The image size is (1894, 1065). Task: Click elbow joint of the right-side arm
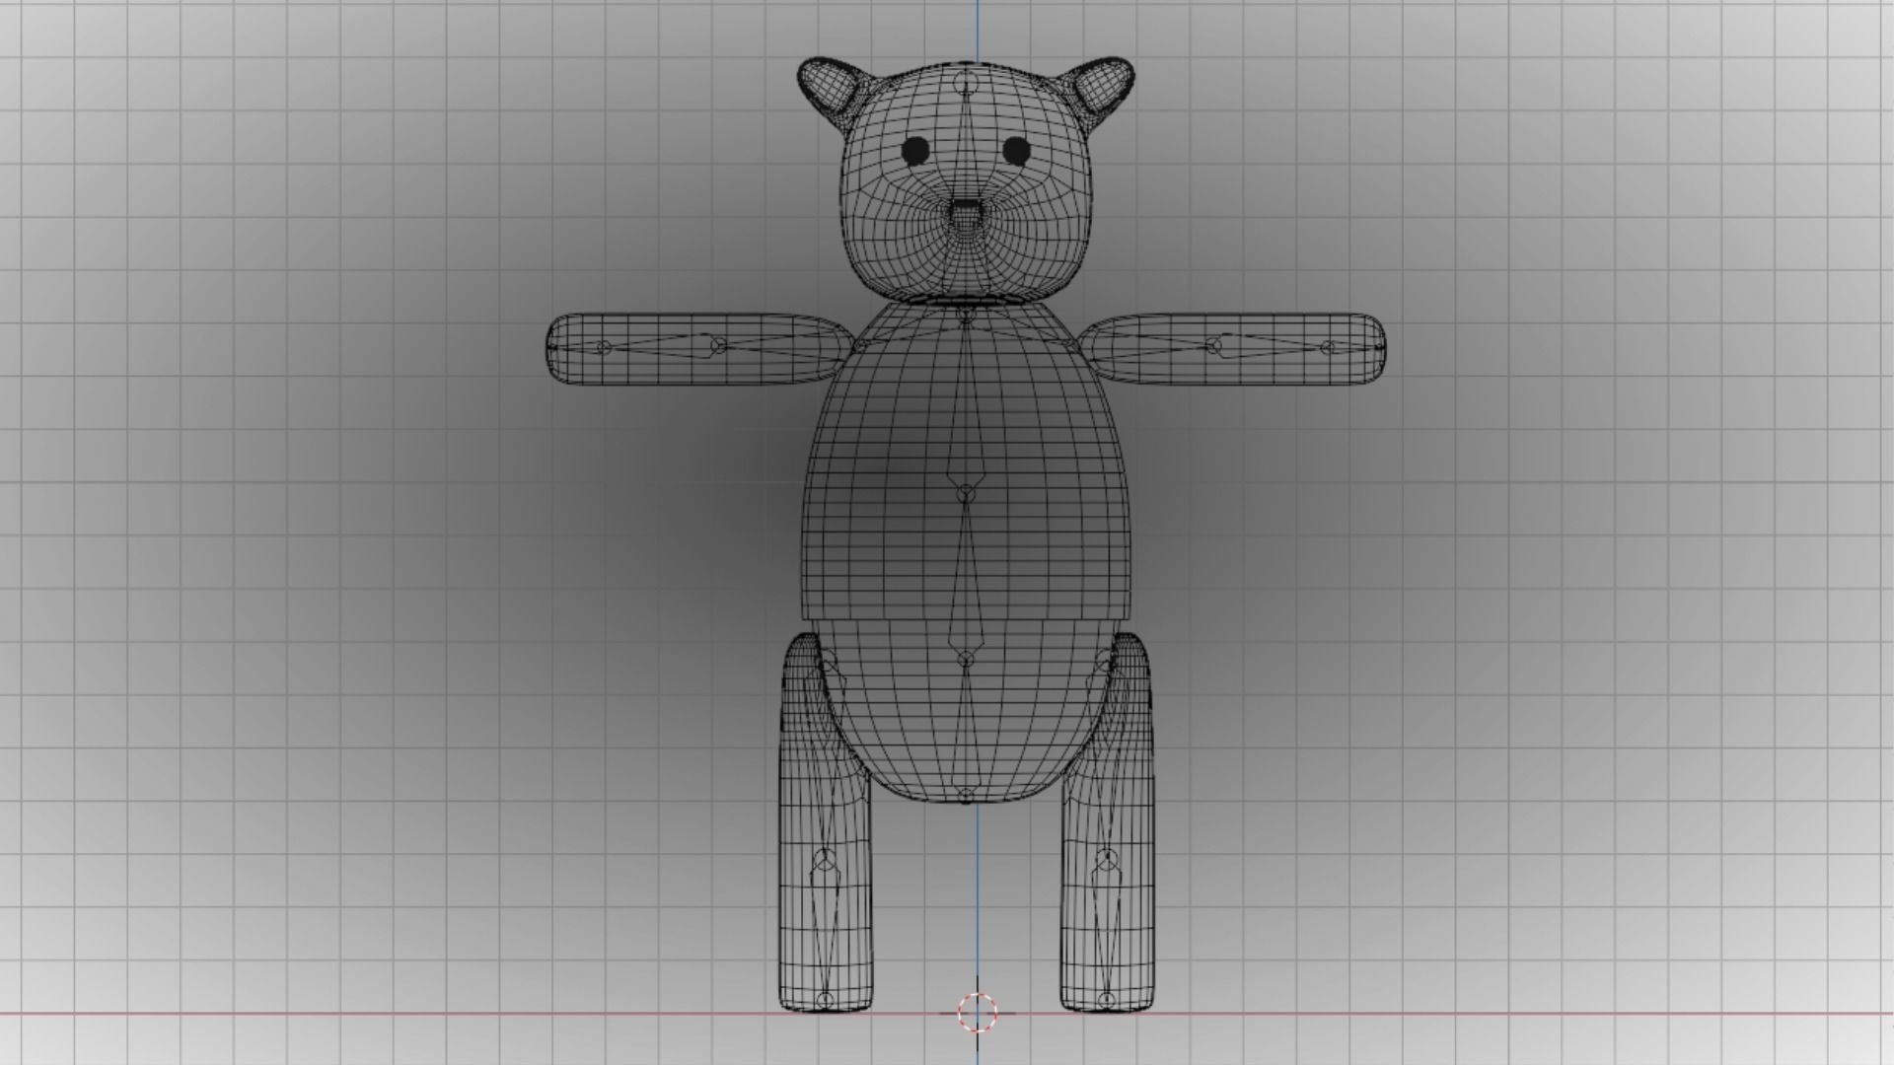coord(1214,344)
